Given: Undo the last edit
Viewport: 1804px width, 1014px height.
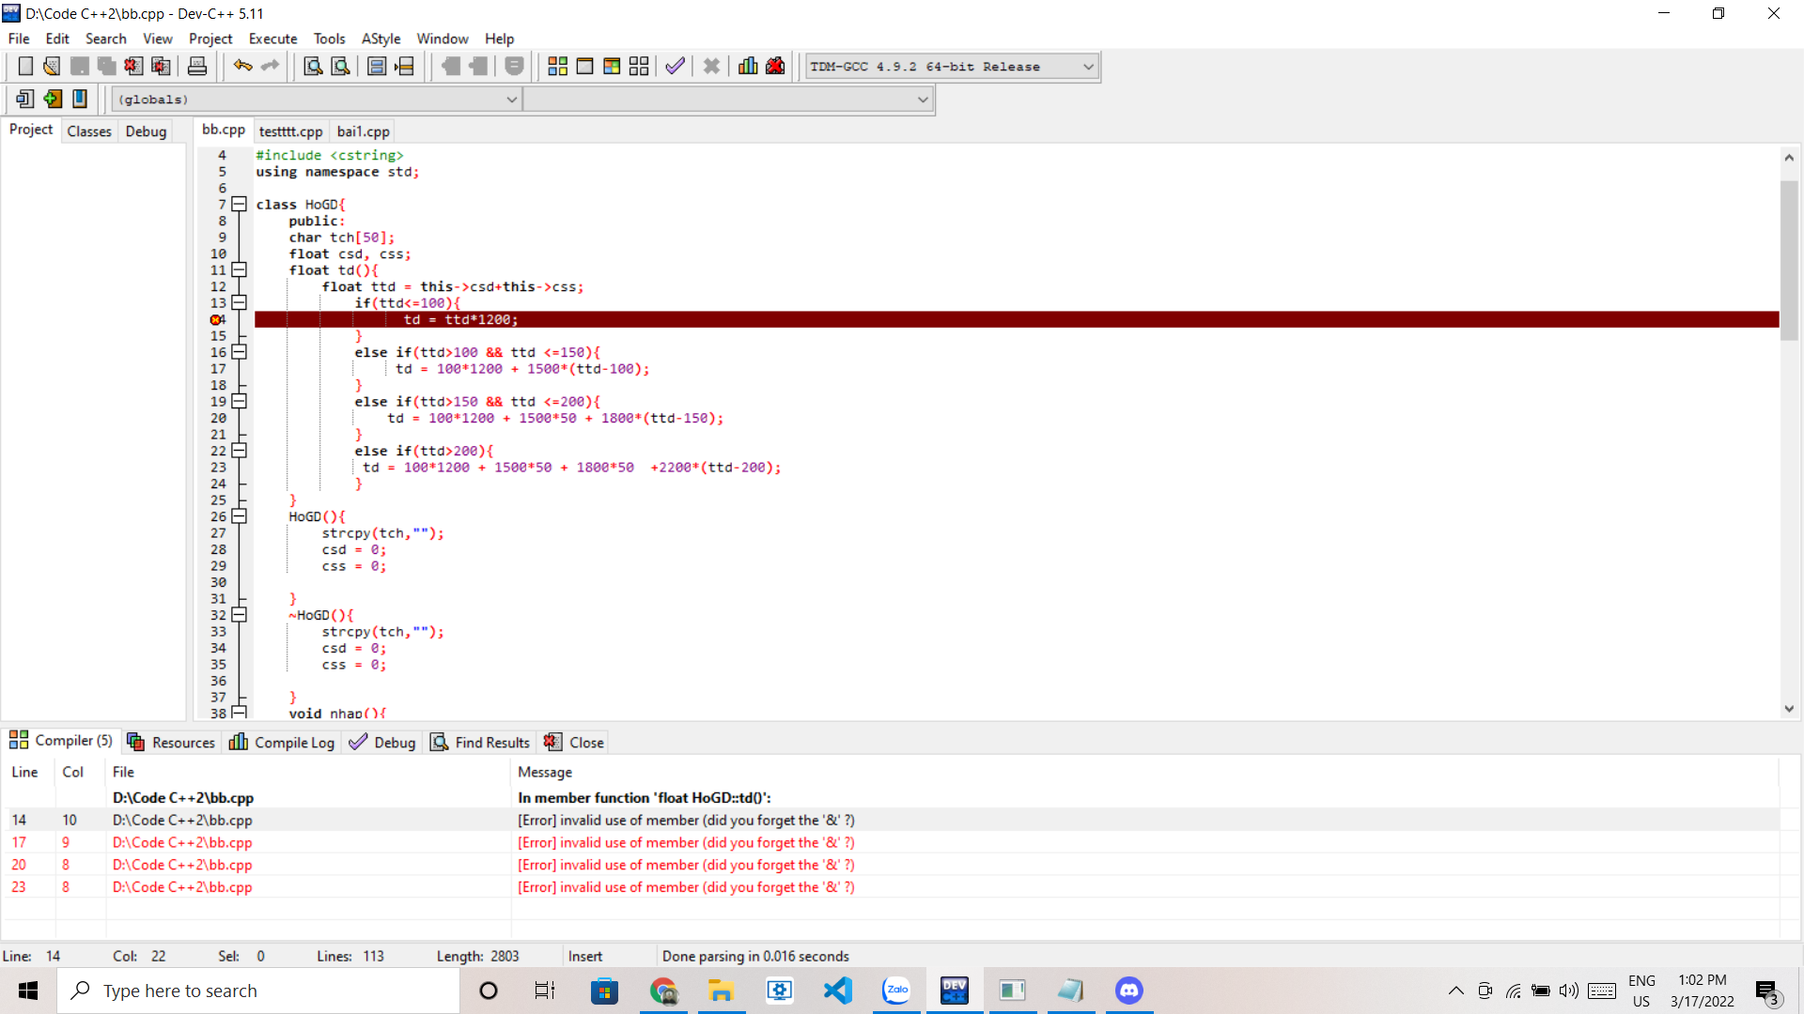Looking at the screenshot, I should pos(242,66).
